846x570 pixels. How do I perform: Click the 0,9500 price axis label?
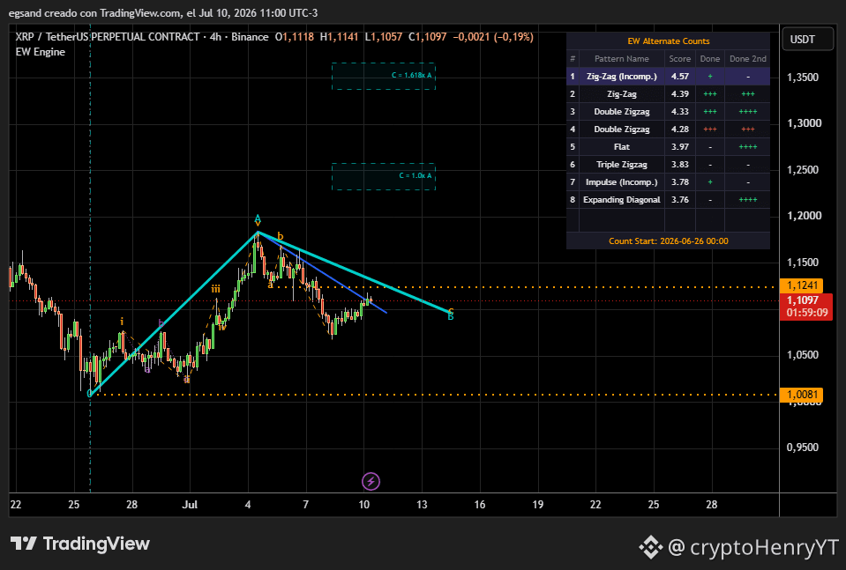coord(803,448)
